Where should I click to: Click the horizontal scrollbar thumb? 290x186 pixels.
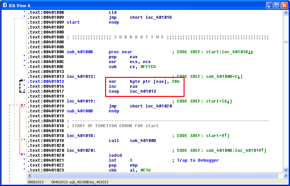155,175
